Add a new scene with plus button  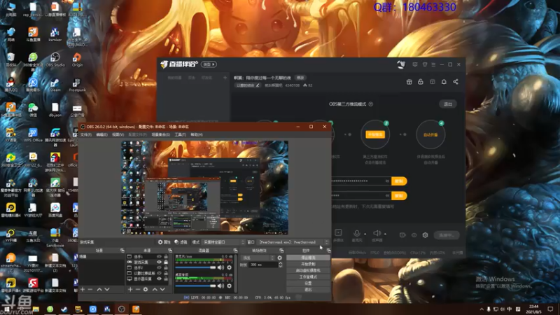point(83,289)
